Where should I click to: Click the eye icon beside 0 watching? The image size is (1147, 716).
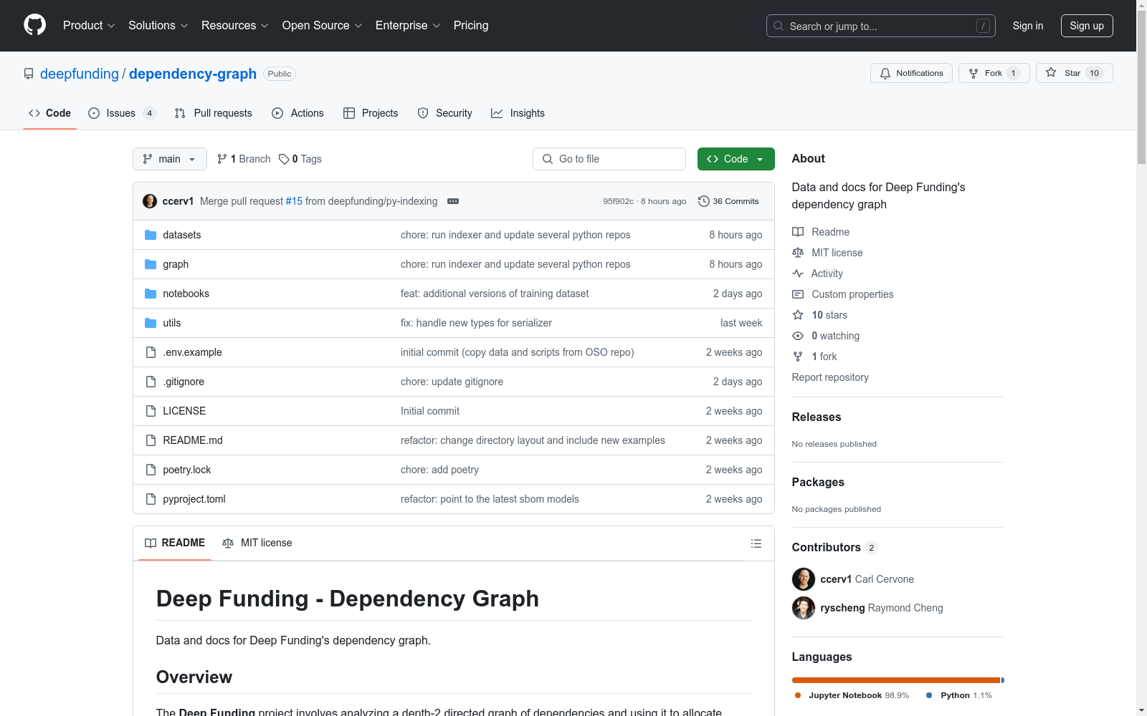(798, 336)
